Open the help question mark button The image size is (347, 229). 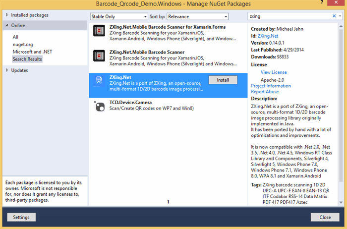coord(322,2)
